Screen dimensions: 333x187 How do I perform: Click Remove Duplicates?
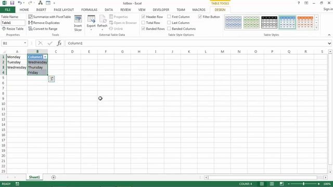44,23
